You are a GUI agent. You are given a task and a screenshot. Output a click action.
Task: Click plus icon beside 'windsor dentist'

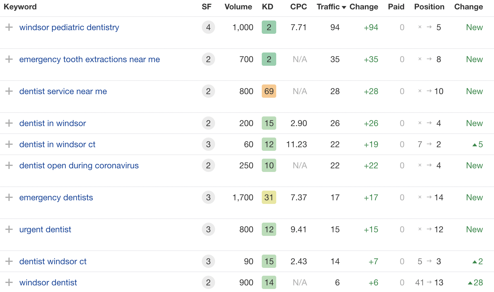tap(9, 282)
